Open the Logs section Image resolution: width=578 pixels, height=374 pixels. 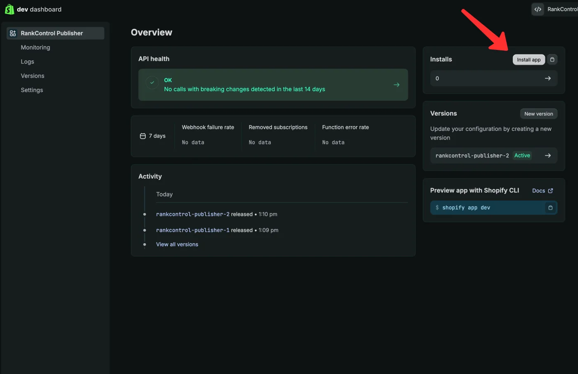(x=28, y=62)
